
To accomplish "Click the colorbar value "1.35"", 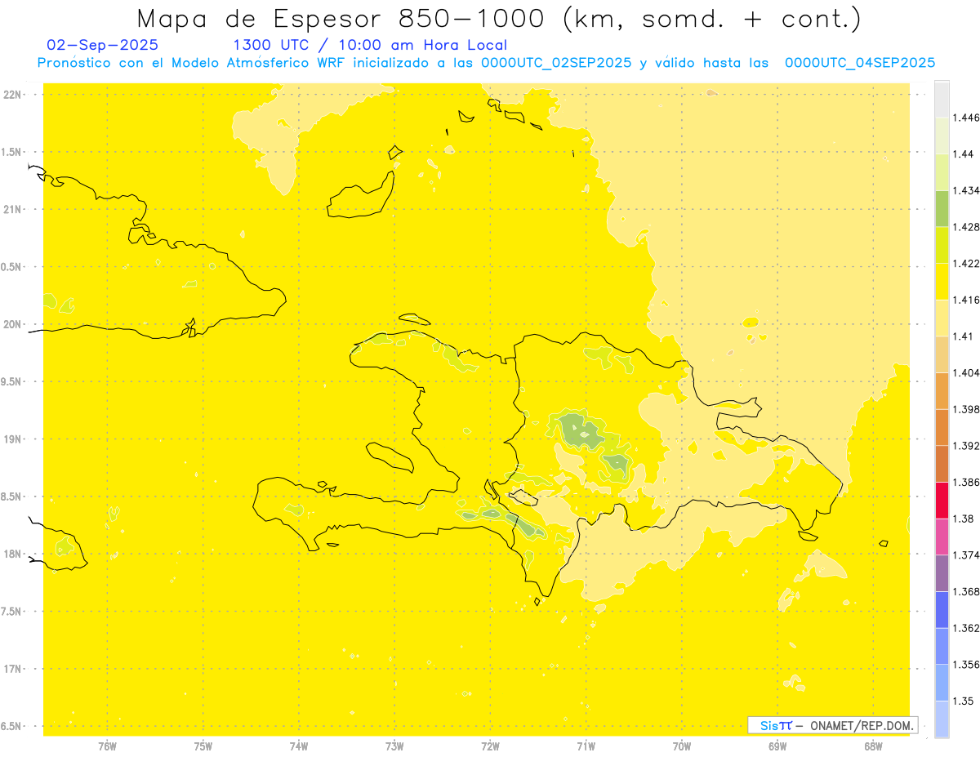I will coord(964,701).
